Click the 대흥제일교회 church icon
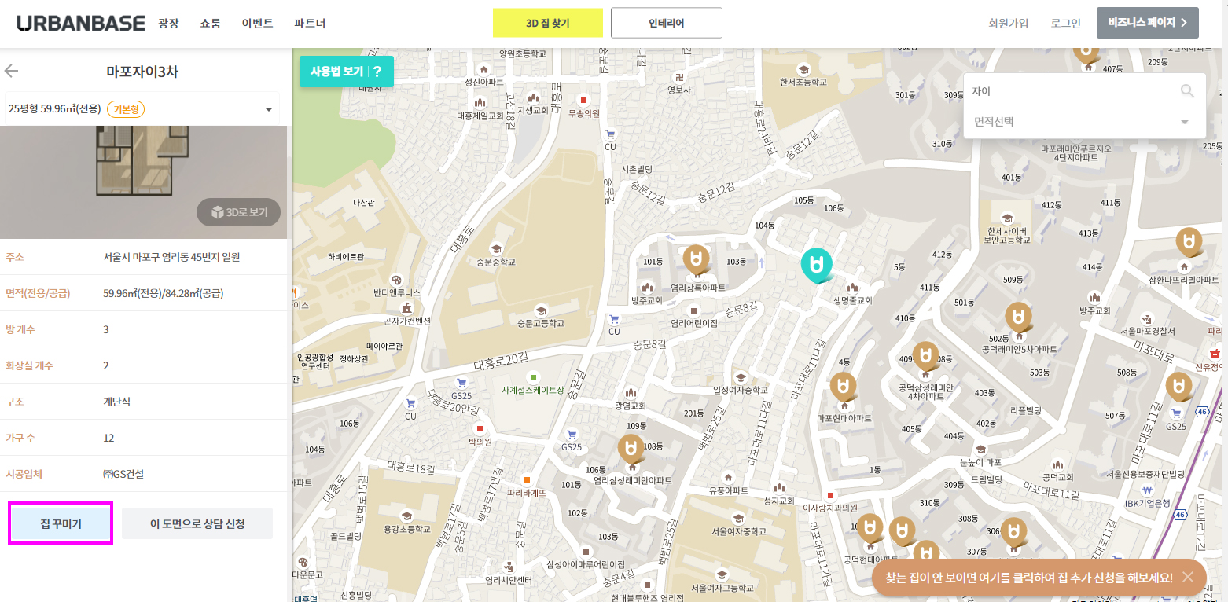This screenshot has height=602, width=1228. coord(480,102)
